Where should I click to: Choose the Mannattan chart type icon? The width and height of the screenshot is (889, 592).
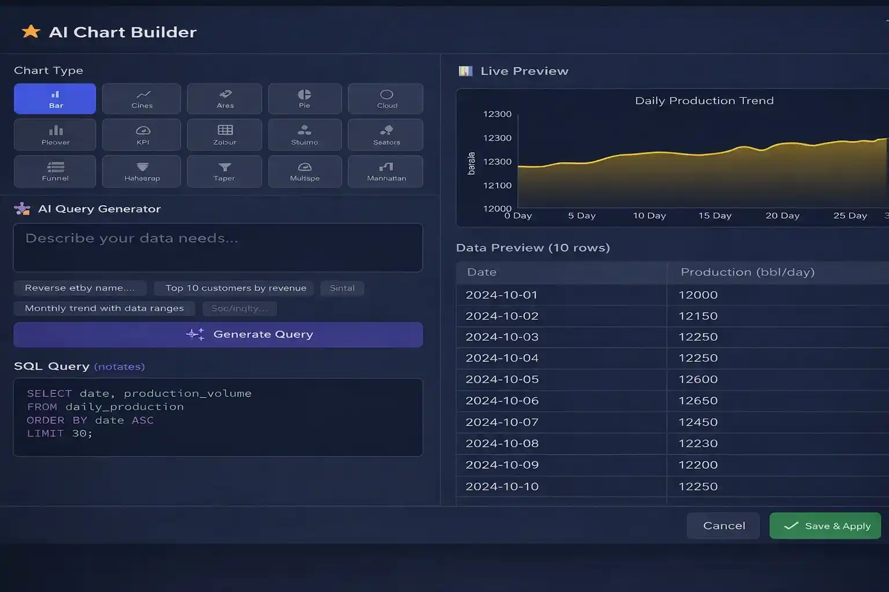385,171
